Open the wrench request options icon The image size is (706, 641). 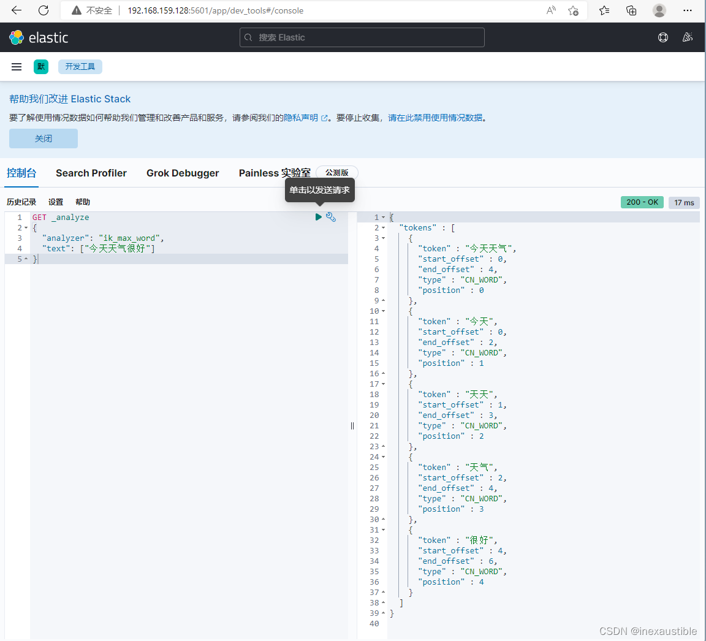tap(331, 217)
